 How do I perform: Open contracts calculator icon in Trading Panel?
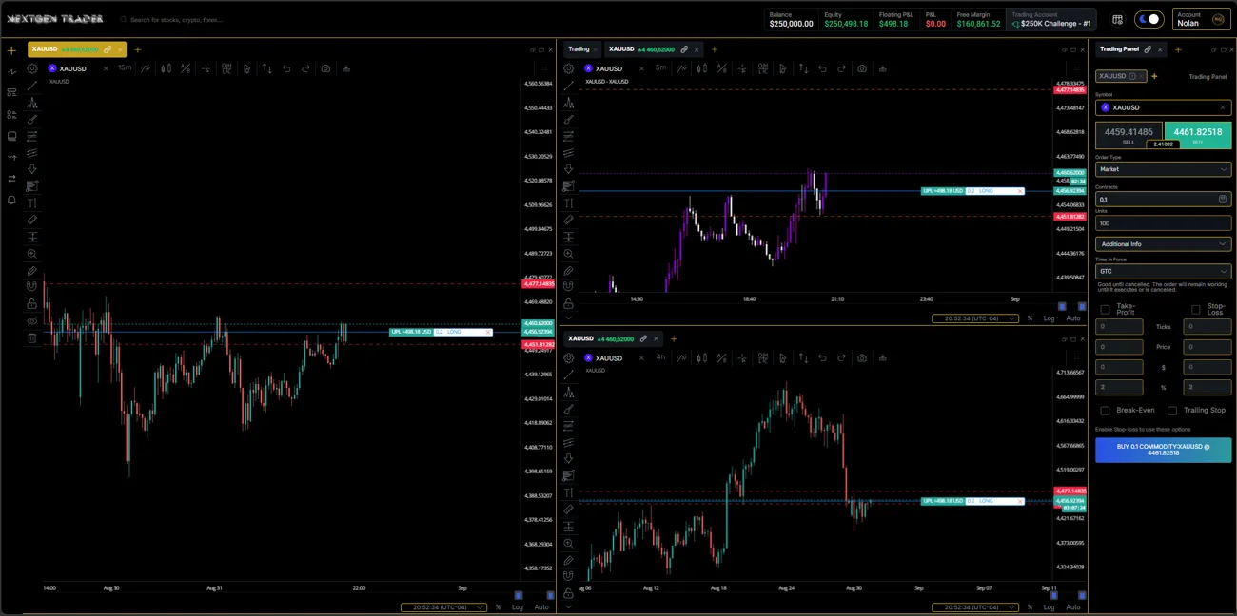pyautogui.click(x=1223, y=199)
